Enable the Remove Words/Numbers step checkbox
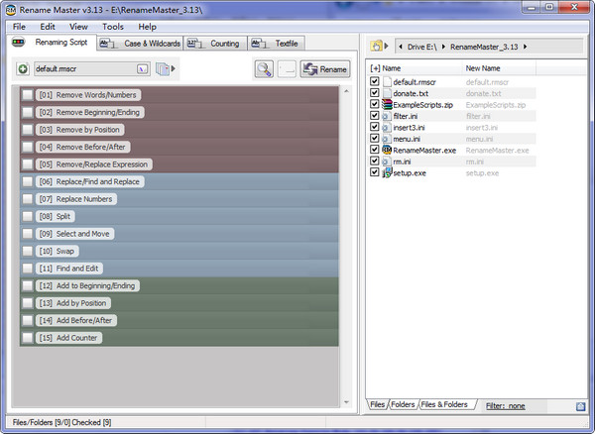This screenshot has width=595, height=434. 28,94
